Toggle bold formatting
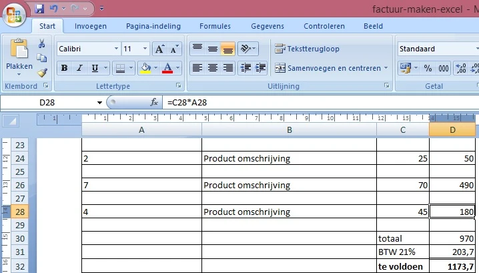The height and width of the screenshot is (273, 479). 64,68
